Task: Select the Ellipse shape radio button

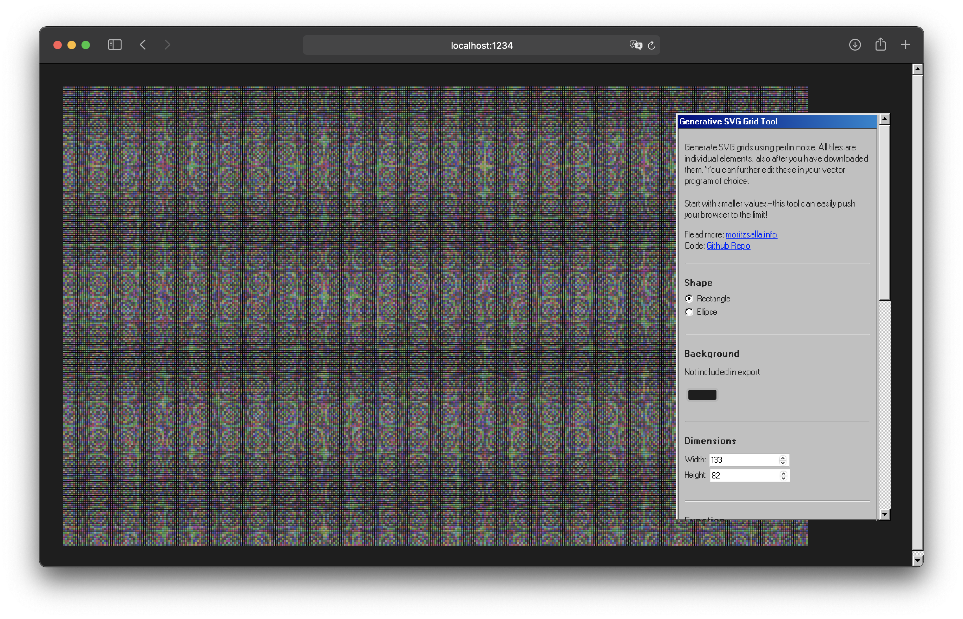Action: [x=689, y=312]
